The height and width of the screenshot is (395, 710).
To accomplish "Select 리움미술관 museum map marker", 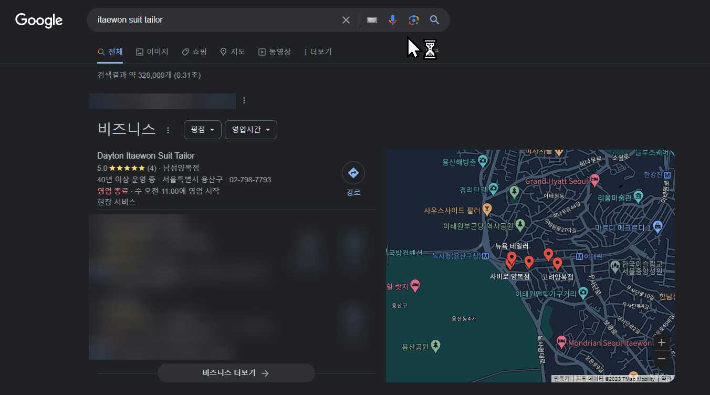I will pos(638,197).
